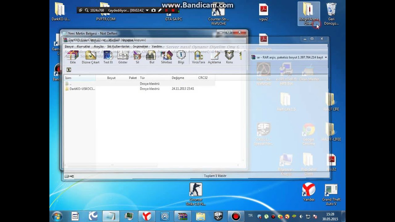Open the Bul (find) binoculars tool
Viewport: 395px width, 222px height.
click(x=152, y=57)
